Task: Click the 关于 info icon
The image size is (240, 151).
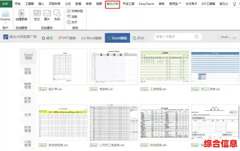Action: [69, 22]
